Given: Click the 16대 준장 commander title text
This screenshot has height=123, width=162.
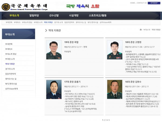Looking at the screenshot, I should (x=133, y=82).
